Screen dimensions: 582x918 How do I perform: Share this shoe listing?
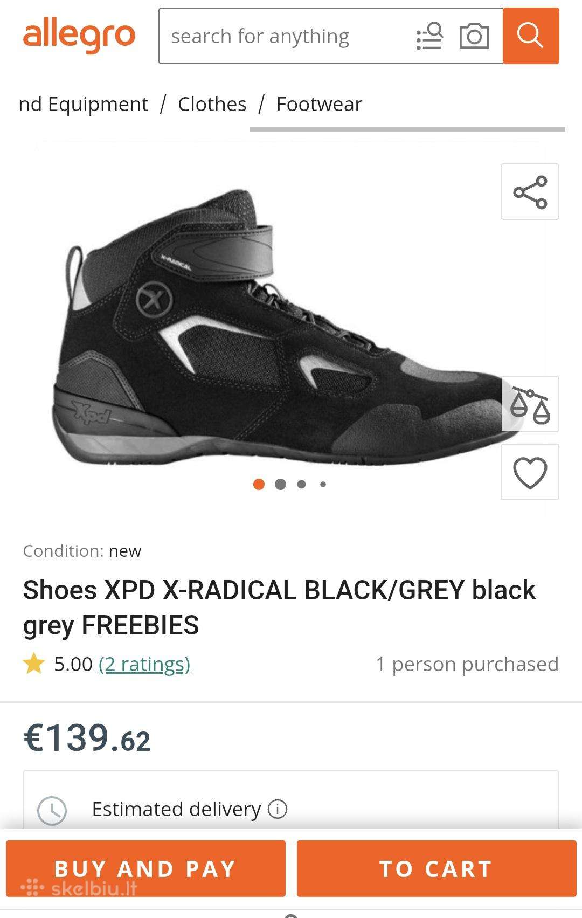pyautogui.click(x=530, y=192)
